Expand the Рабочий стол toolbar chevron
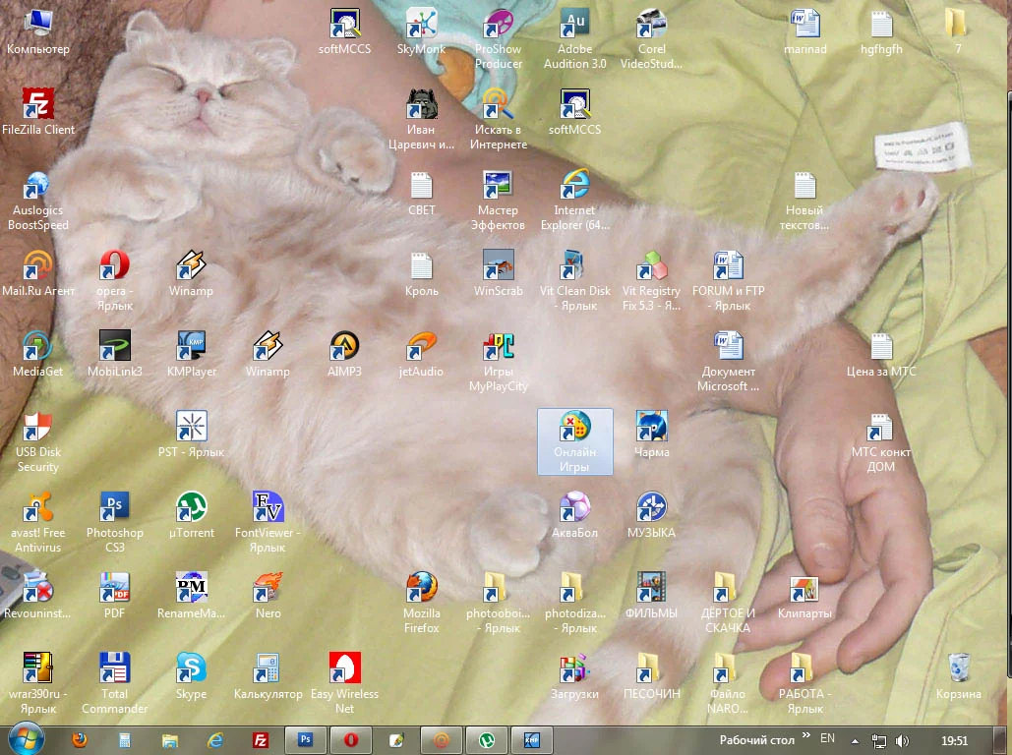 [x=806, y=735]
